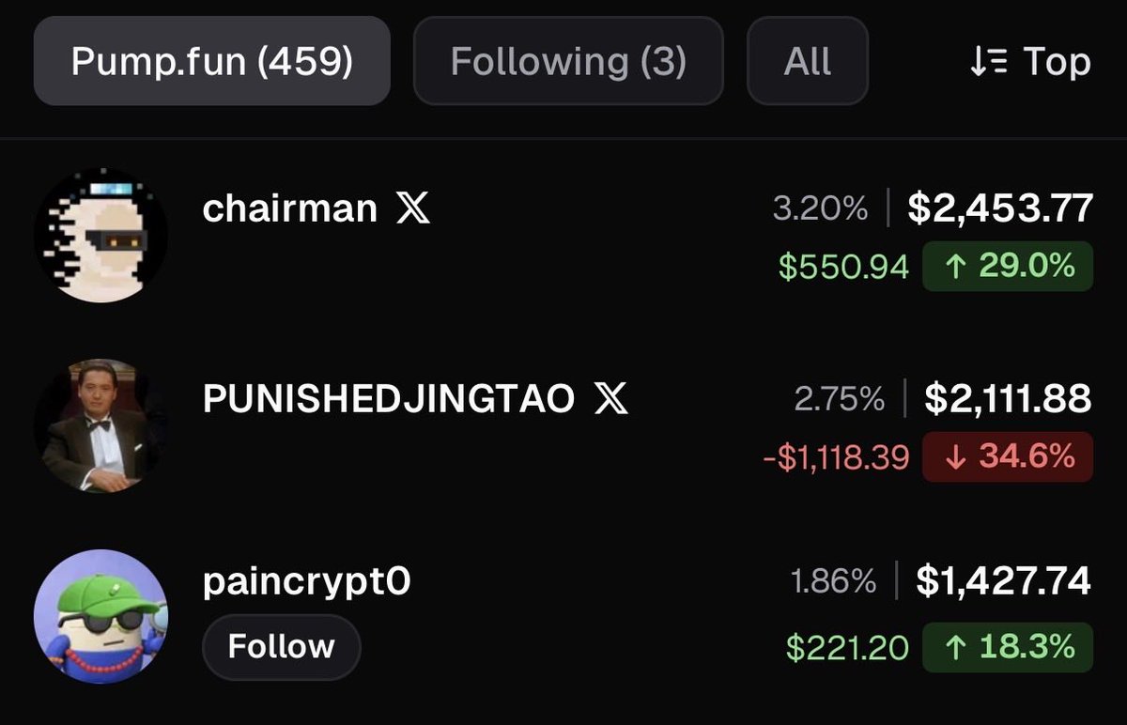Click the red down-arrow 34.6% badge
Screen dimensions: 1127x725
pos(1008,457)
